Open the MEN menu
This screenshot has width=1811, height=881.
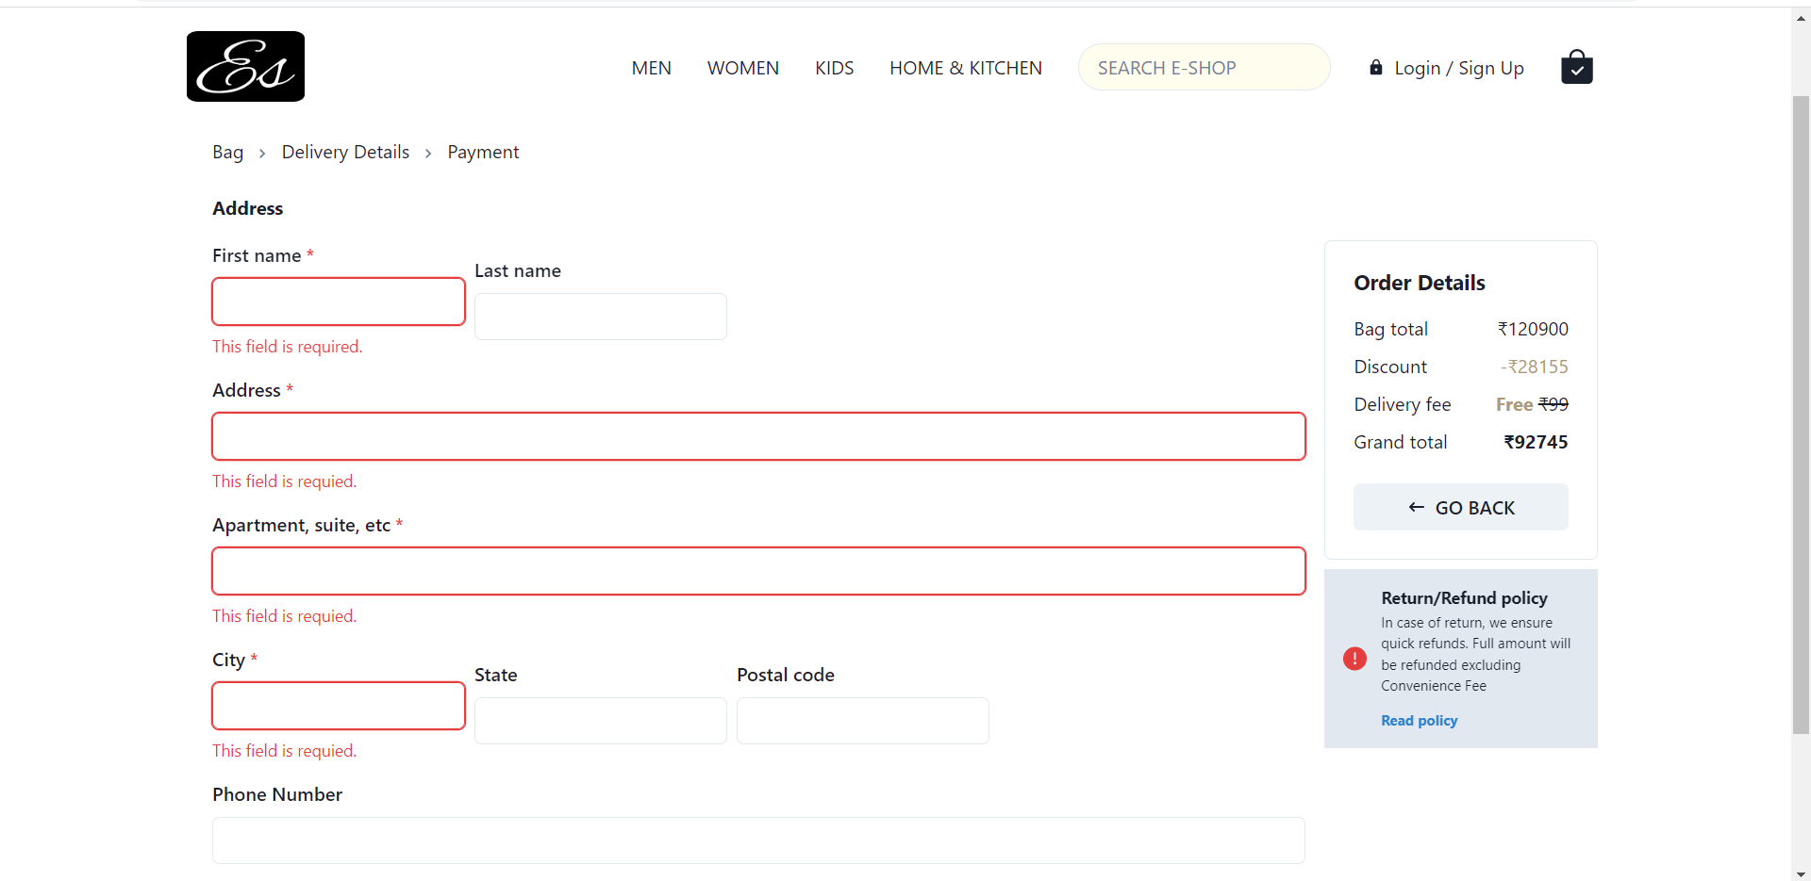[651, 68]
